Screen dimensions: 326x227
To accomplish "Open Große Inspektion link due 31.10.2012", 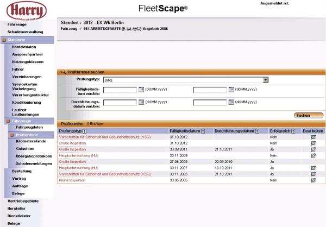I will coord(72,143).
